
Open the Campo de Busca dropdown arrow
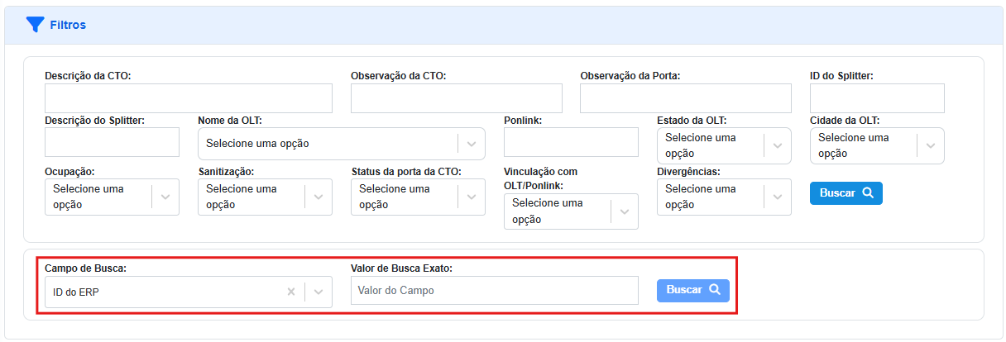(x=319, y=292)
